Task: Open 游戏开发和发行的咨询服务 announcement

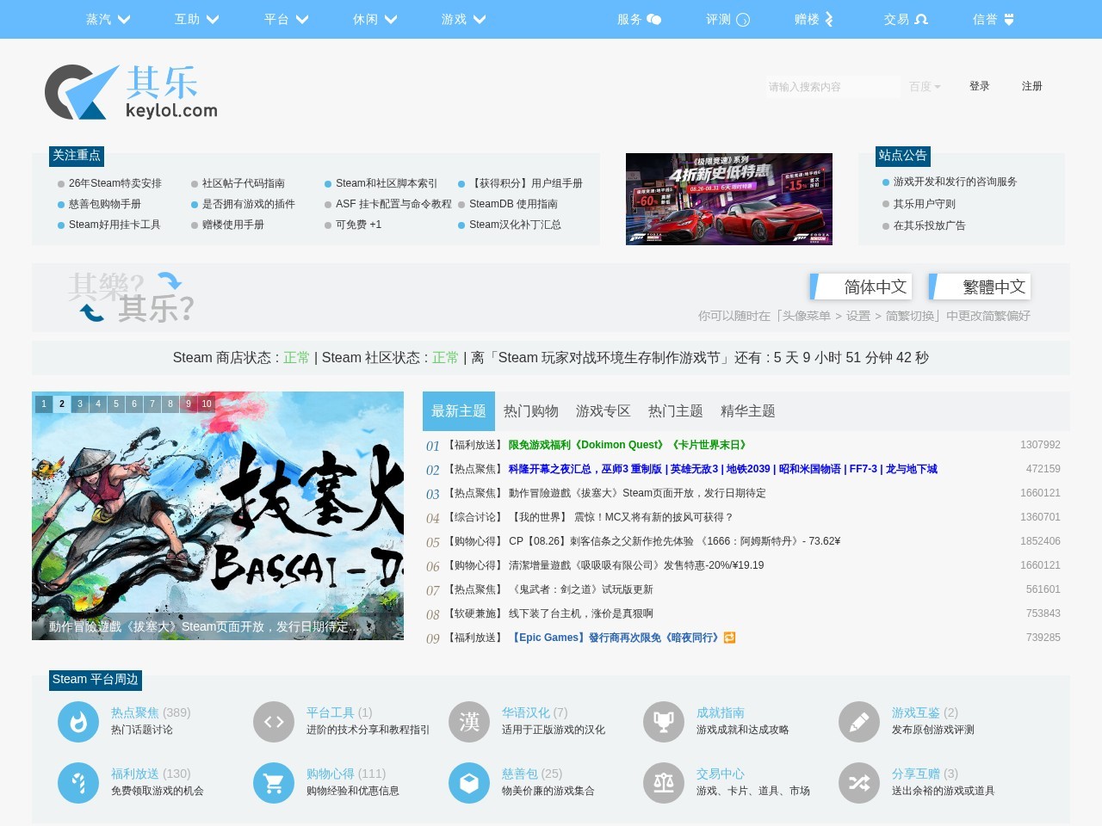Action: coord(956,182)
